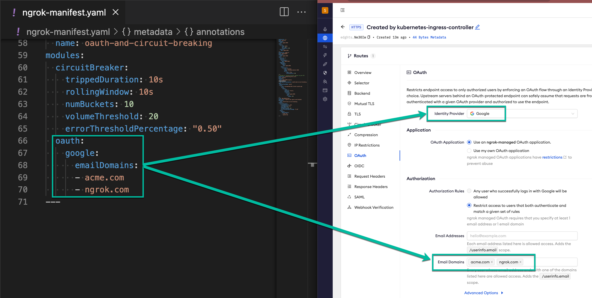Split the editor with the split icon

coord(284,12)
